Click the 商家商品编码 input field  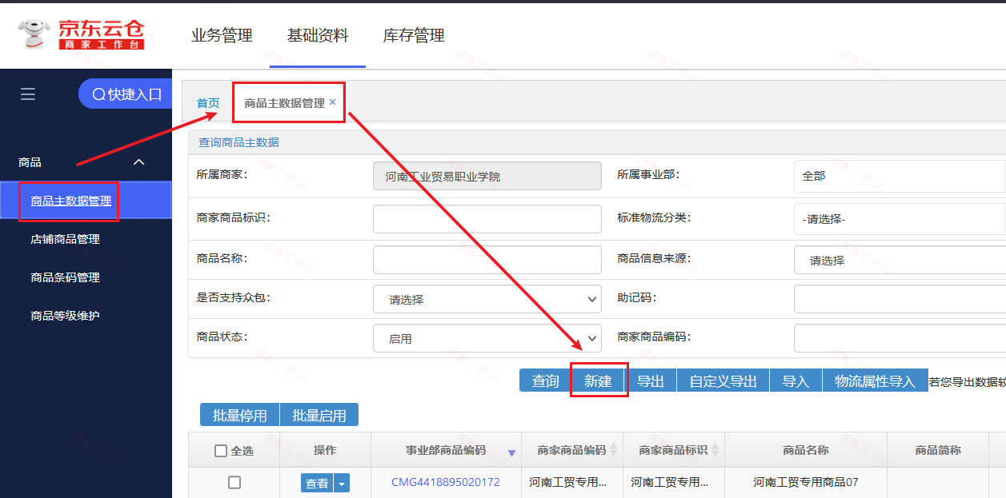900,338
